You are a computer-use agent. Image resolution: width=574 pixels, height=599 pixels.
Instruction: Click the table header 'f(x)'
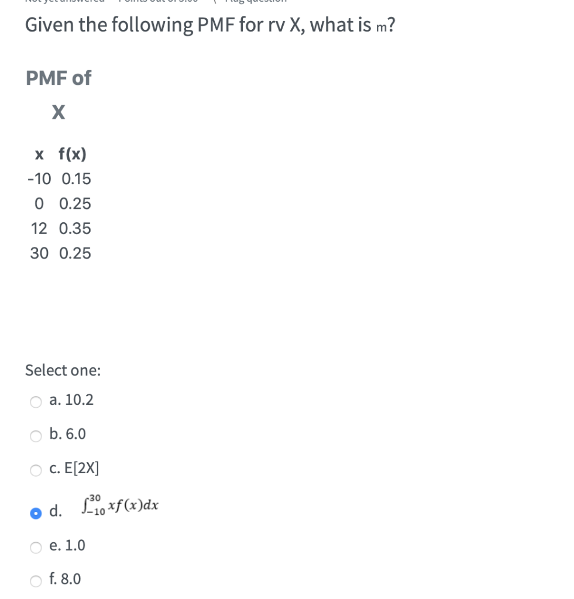(x=73, y=154)
